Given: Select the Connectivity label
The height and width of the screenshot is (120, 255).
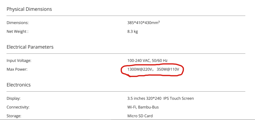Looking at the screenshot, I should (x=18, y=107).
